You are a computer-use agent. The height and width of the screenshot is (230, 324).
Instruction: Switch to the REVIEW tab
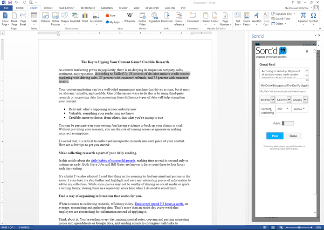123,8
